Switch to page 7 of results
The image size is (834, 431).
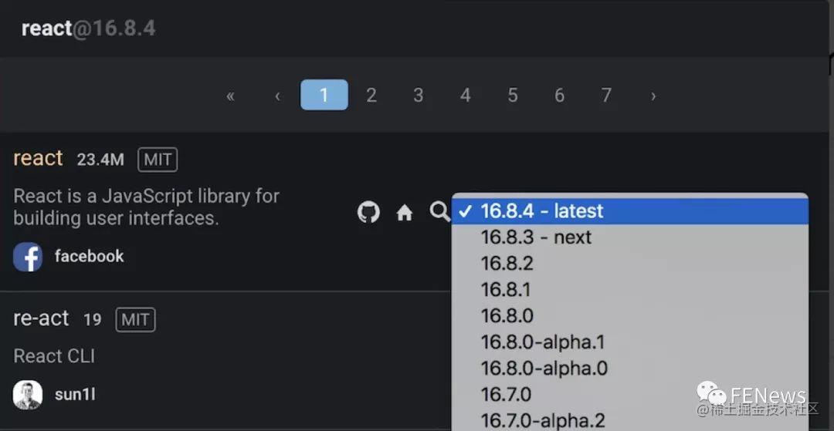tap(606, 95)
